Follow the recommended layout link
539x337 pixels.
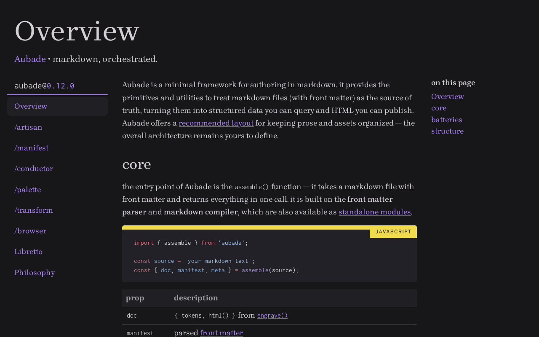[216, 123]
